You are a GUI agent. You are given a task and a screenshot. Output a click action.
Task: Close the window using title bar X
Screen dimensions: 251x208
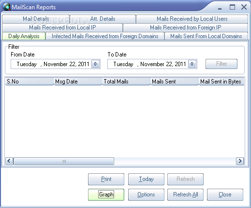244,7
